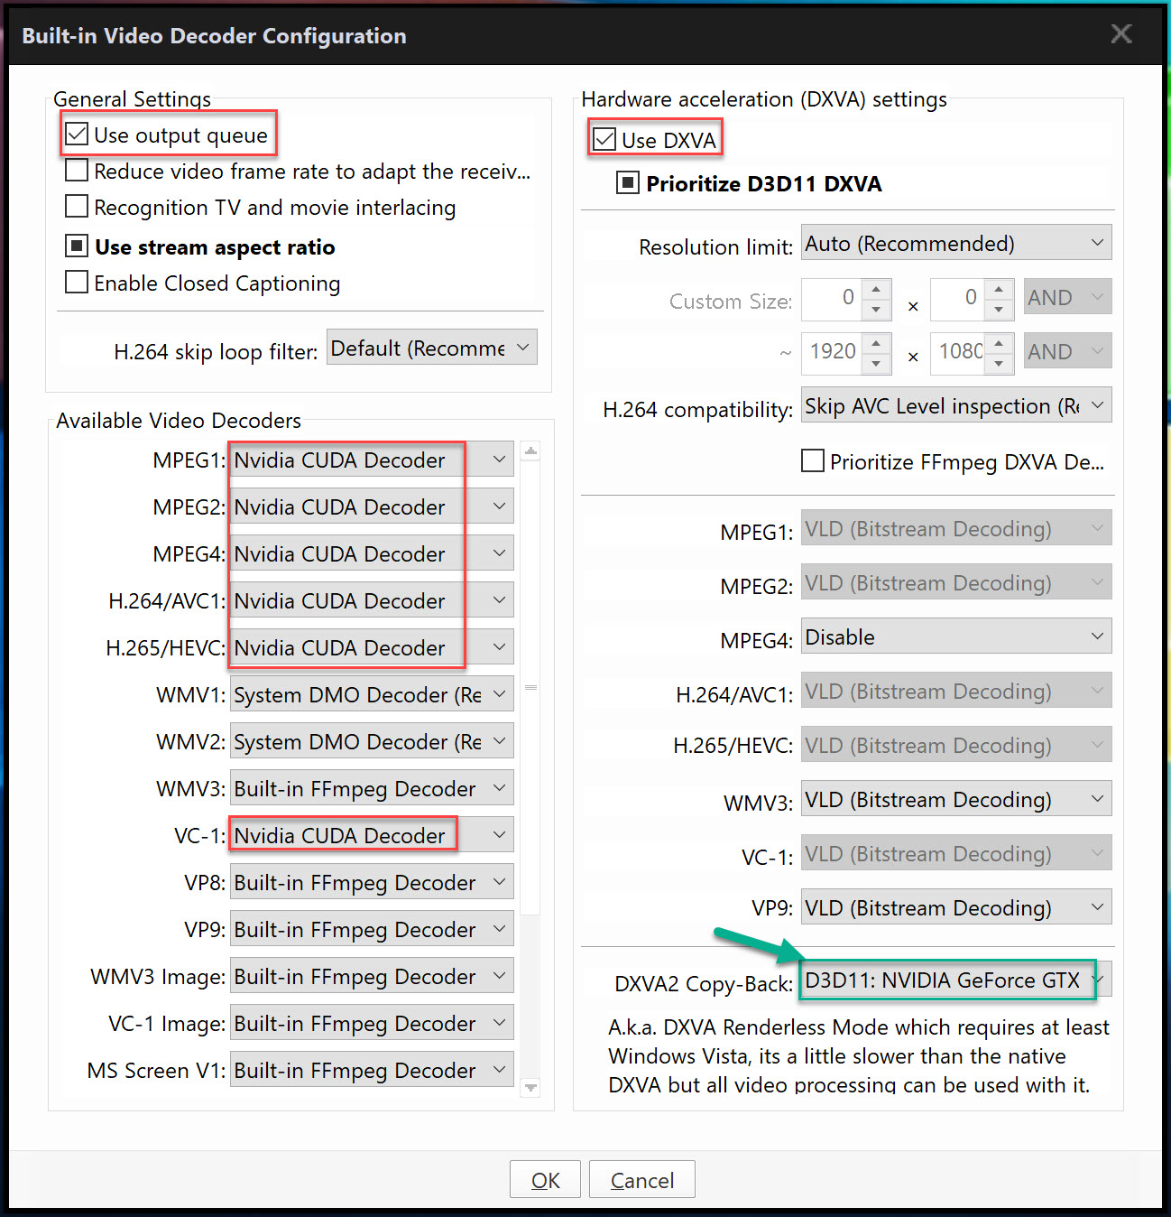Open the VP8 decoder dropdown
The height and width of the screenshot is (1217, 1171).
372,882
